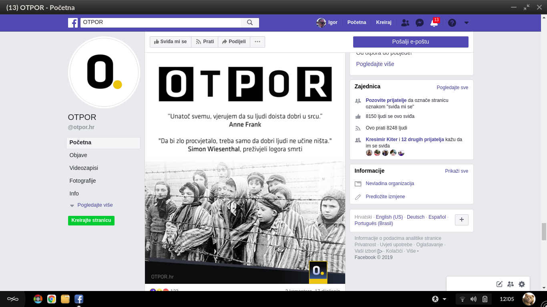Click the add people icon near the gear
Image resolution: width=547 pixels, height=307 pixels.
[510, 284]
